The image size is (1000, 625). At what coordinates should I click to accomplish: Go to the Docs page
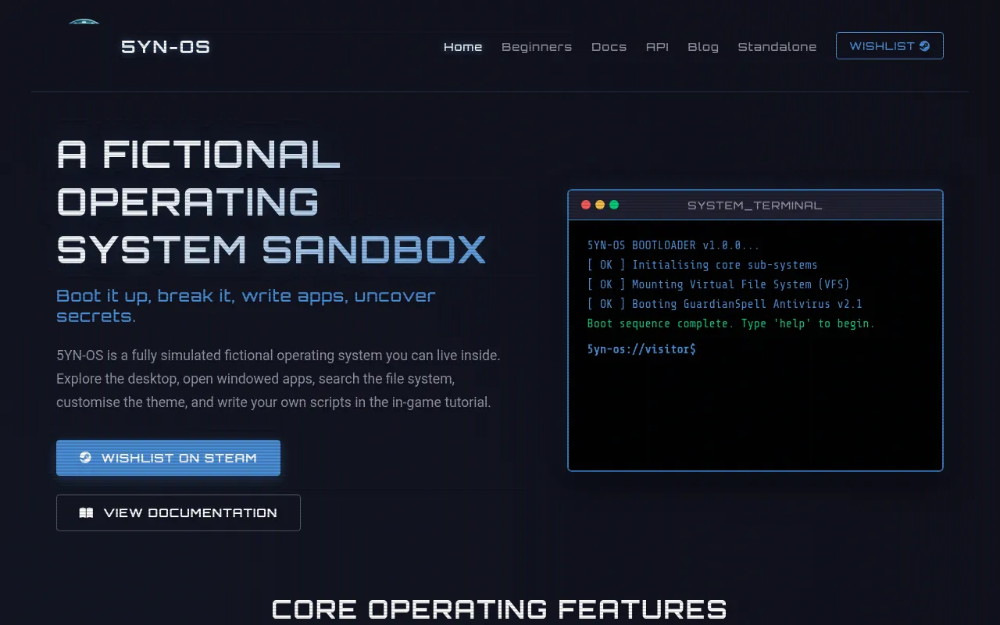pos(609,47)
